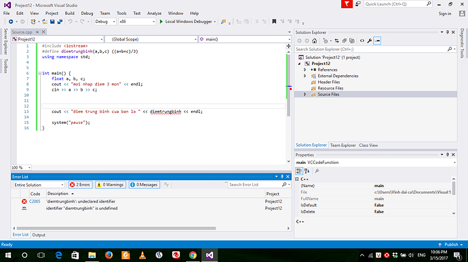The image size is (468, 262).
Task: Toggle the Preview Selected Items button in Solution Explorer
Action: (377, 41)
